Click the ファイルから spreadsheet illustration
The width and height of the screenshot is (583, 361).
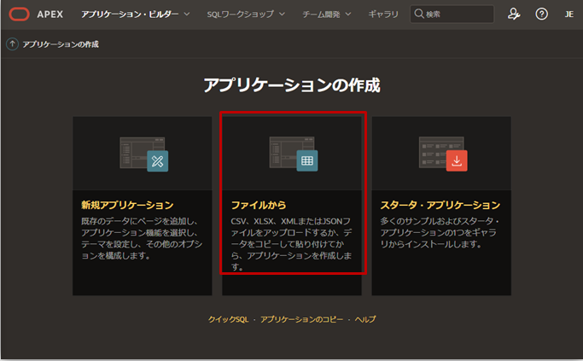293,154
